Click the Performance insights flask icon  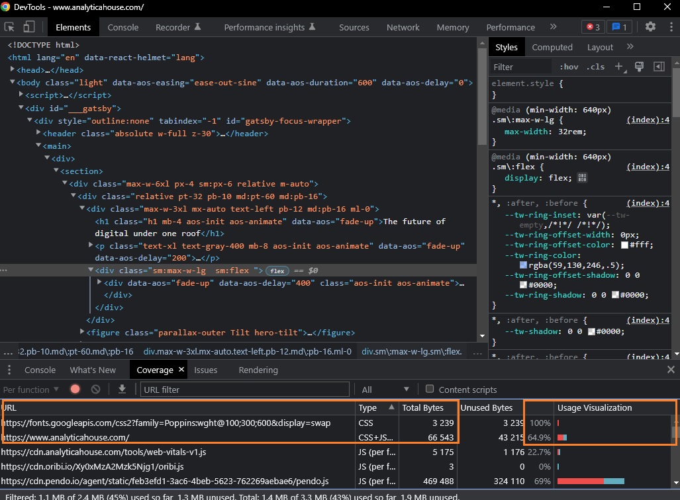click(x=312, y=27)
